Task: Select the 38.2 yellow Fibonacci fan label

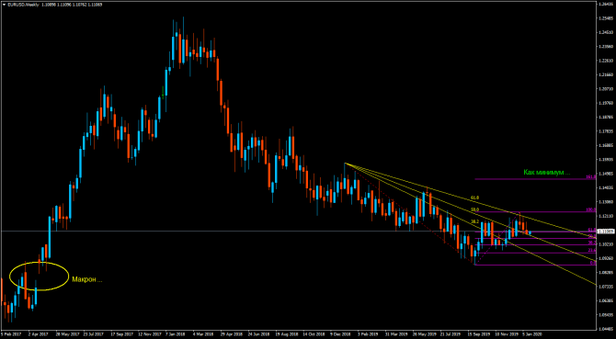Action: point(475,222)
